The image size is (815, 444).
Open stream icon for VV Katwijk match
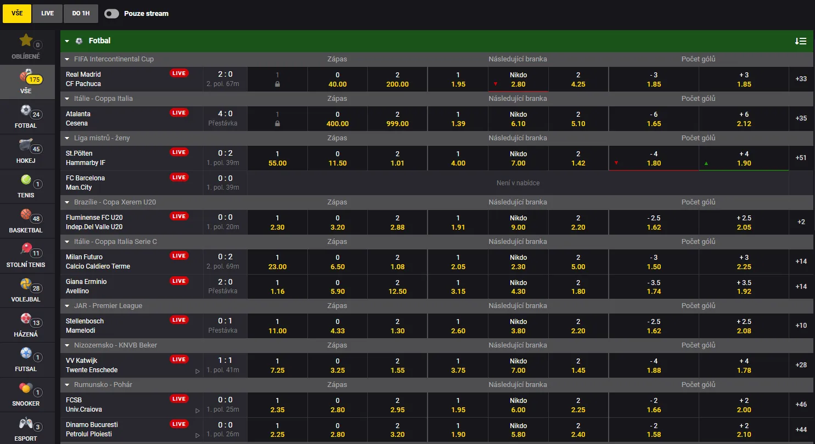[198, 371]
